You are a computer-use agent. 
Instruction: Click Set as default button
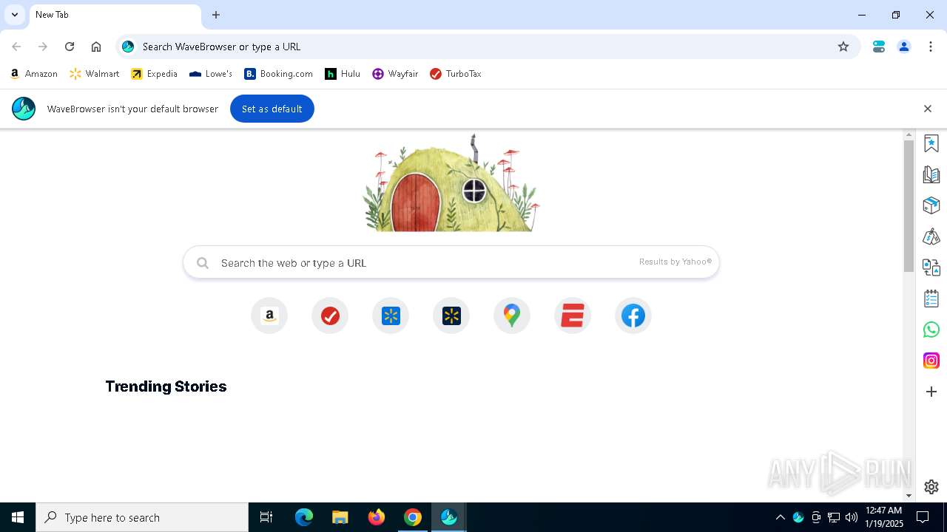coord(272,109)
